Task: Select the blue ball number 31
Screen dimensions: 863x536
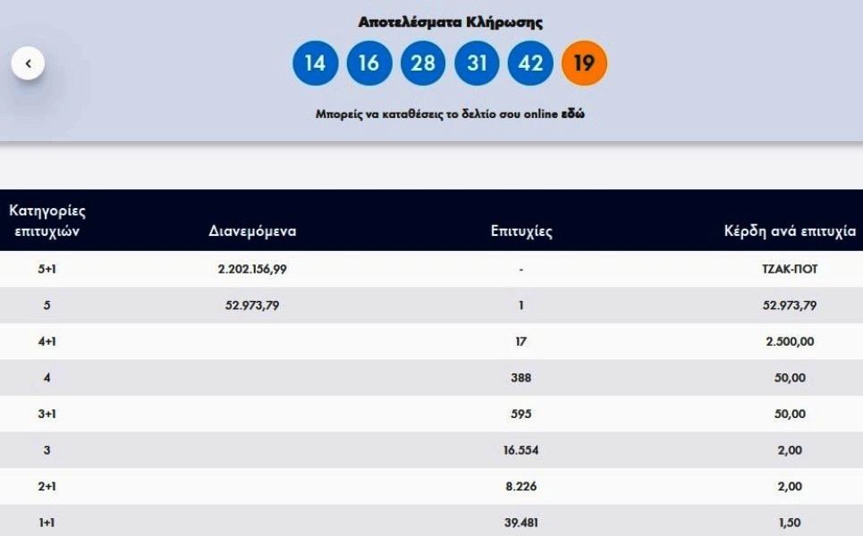Action: click(x=477, y=63)
